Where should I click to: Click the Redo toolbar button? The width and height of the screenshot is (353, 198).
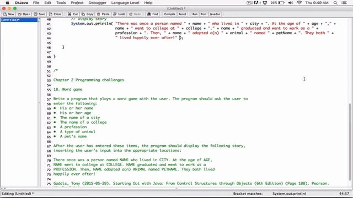[x=135, y=14]
